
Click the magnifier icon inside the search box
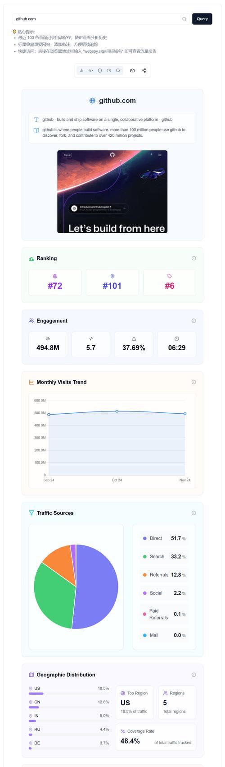pos(184,19)
